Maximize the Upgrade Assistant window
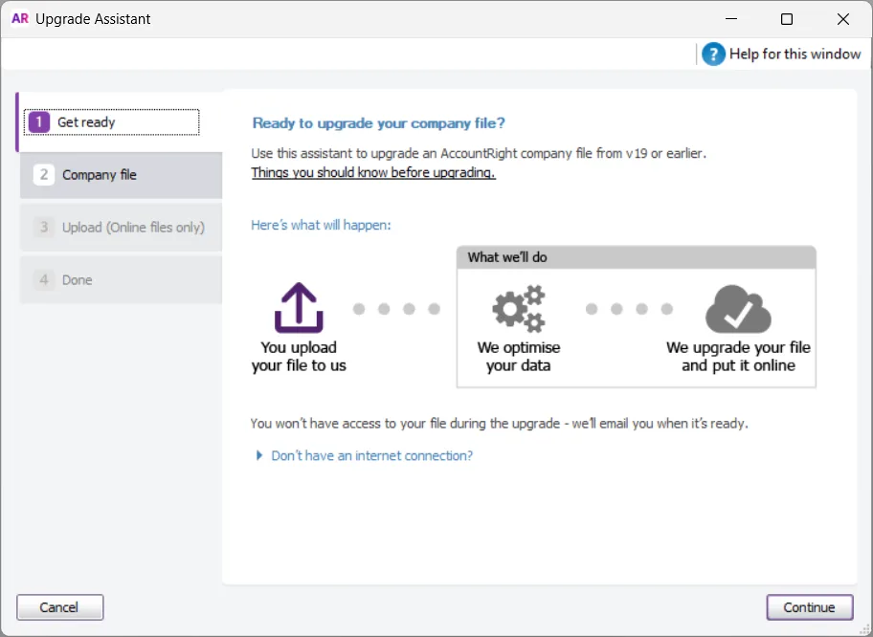Viewport: 873px width, 637px height. [787, 19]
